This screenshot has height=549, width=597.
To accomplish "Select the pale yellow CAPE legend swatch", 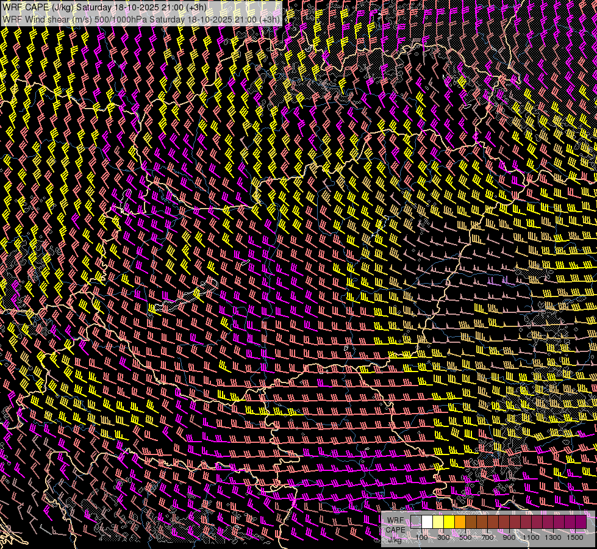I will pos(438,522).
